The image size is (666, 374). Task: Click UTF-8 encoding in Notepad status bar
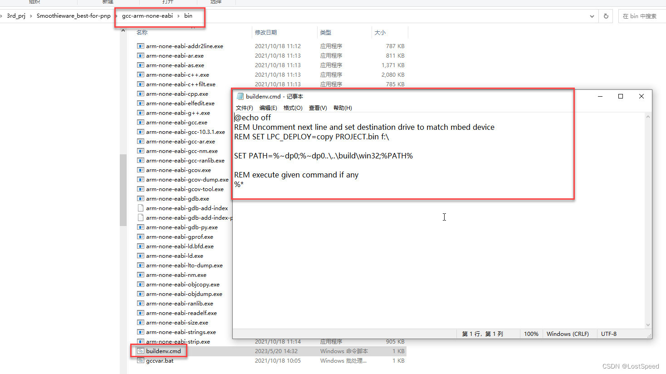click(609, 334)
